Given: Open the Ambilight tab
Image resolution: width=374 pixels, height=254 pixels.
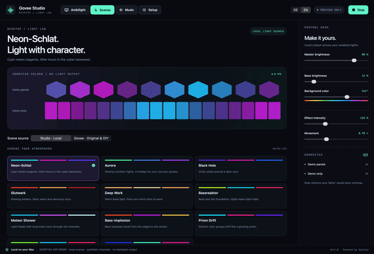Looking at the screenshot, I should (75, 10).
